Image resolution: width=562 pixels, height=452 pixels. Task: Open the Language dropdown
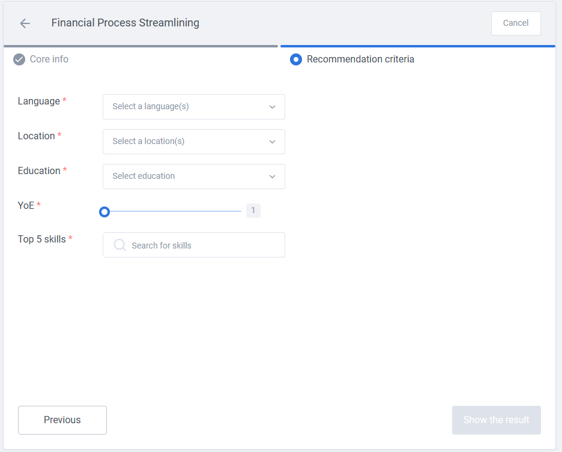tap(193, 107)
